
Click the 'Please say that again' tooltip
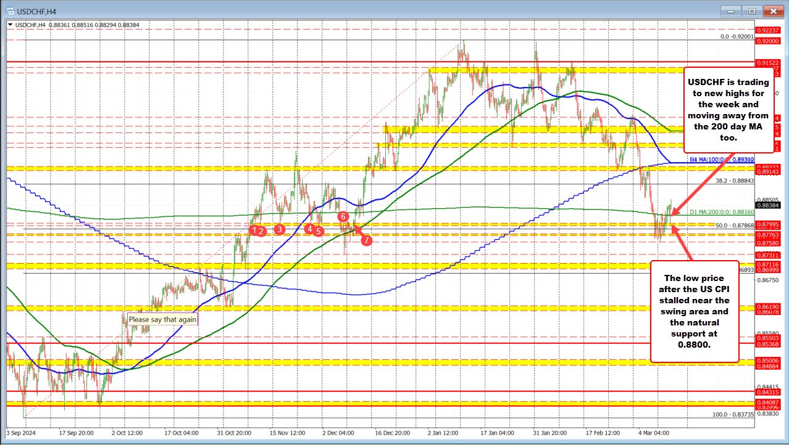click(162, 319)
